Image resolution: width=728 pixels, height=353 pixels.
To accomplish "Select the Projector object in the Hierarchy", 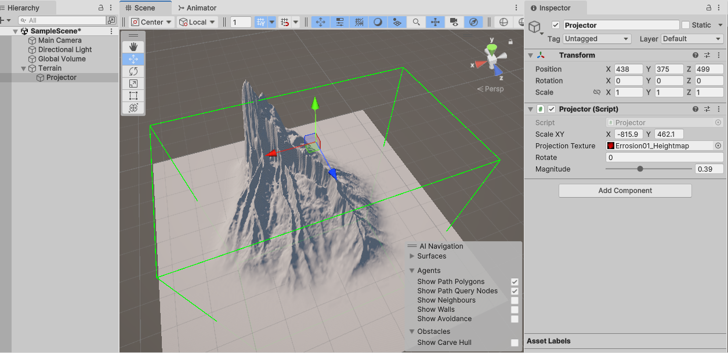I will [60, 77].
